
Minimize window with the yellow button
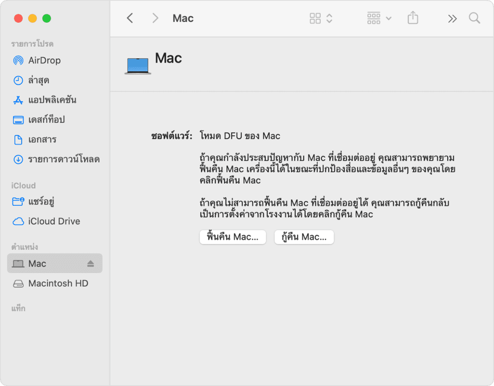click(x=32, y=18)
